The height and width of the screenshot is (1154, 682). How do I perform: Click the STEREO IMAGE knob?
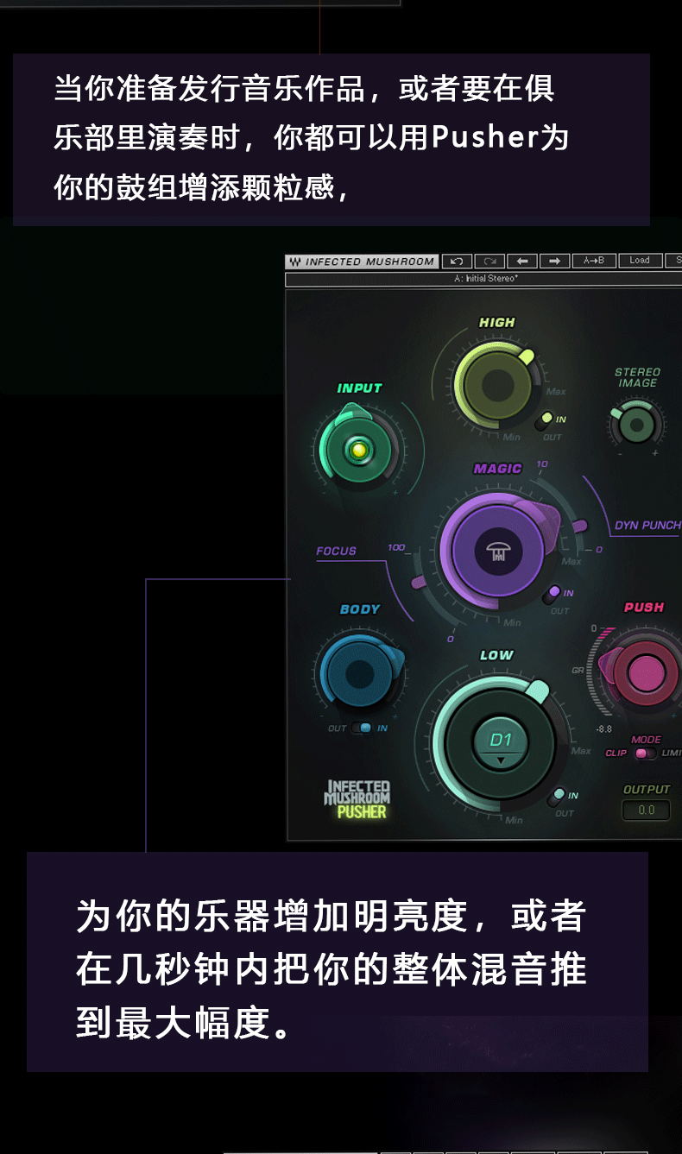pos(637,424)
